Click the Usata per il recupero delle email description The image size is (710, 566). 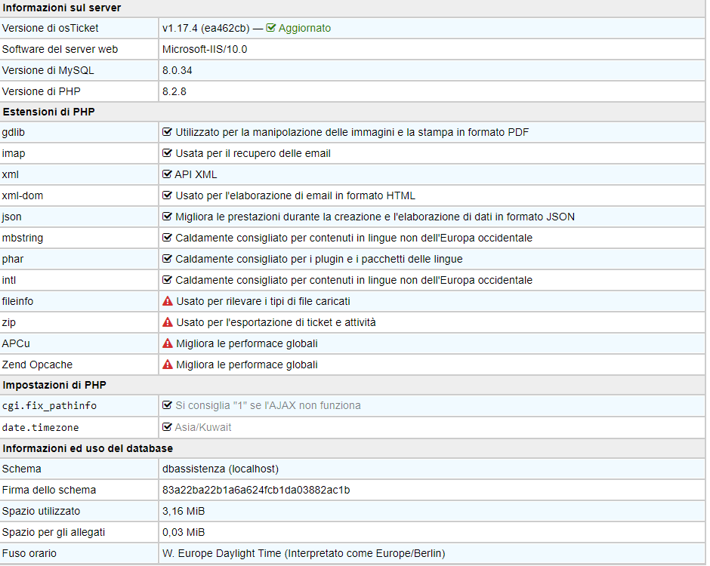click(253, 153)
